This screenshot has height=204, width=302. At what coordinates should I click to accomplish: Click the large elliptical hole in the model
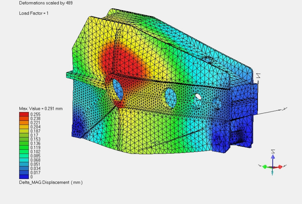(x=118, y=89)
